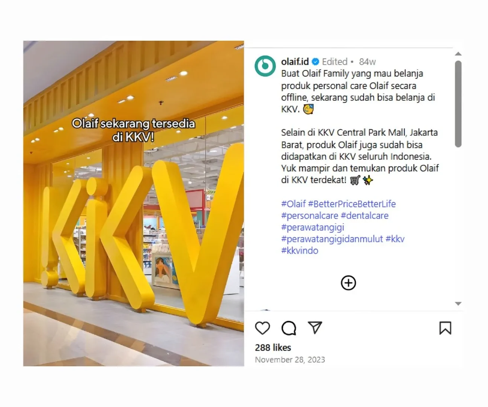Open the #personalcare hashtag
This screenshot has width=488, height=407.
pyautogui.click(x=310, y=216)
